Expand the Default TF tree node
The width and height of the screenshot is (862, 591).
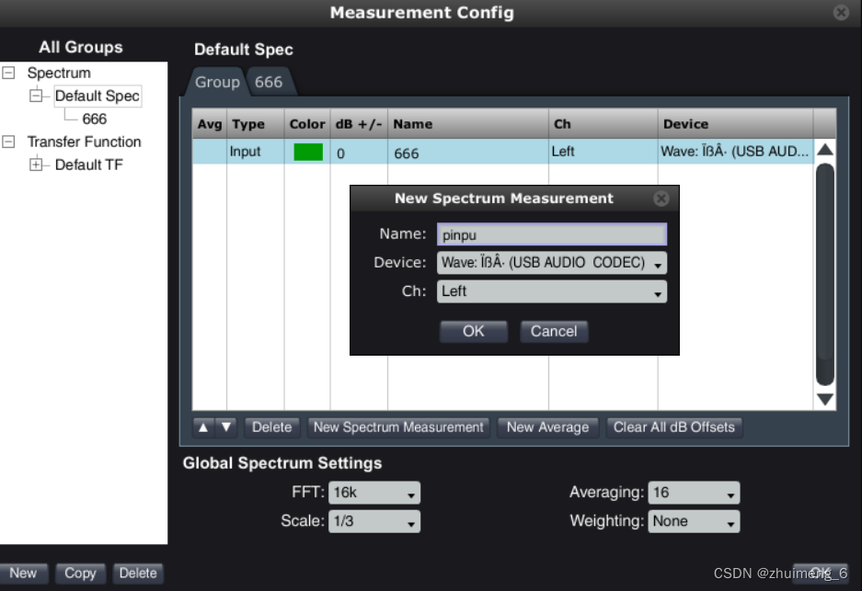point(36,165)
